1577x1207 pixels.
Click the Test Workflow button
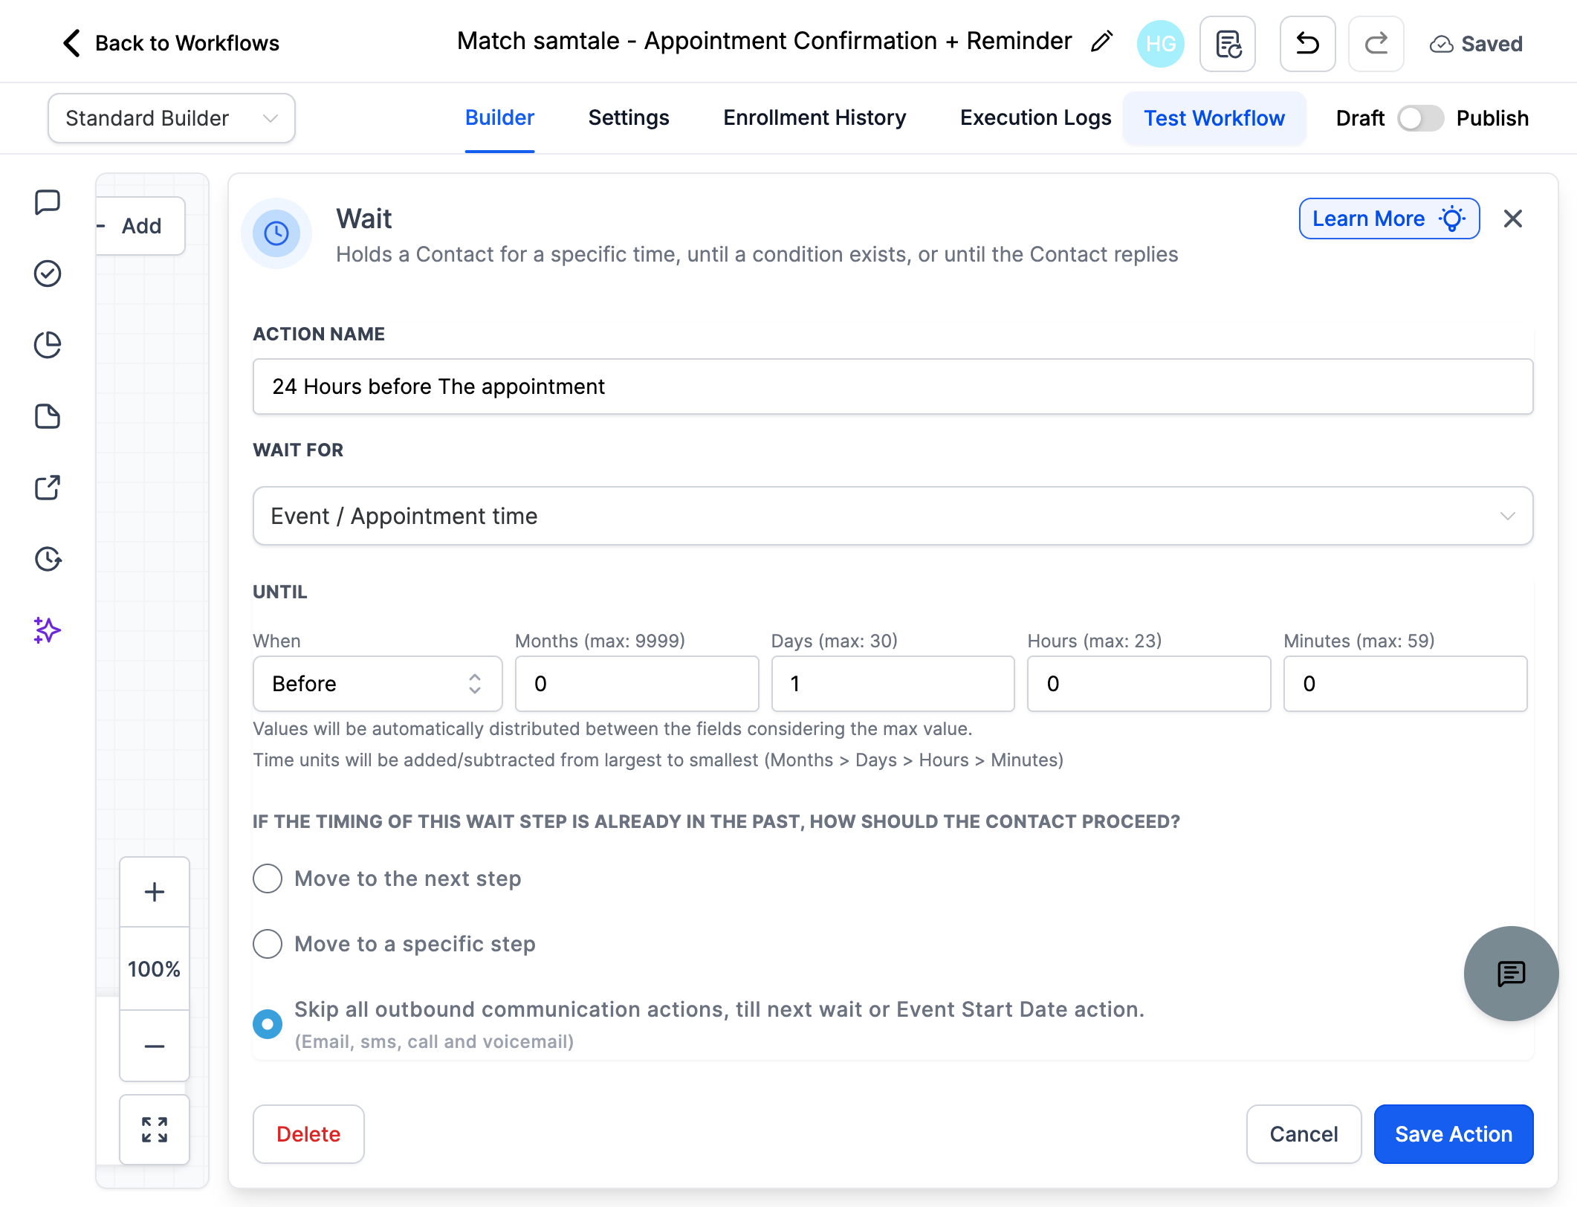pos(1214,118)
